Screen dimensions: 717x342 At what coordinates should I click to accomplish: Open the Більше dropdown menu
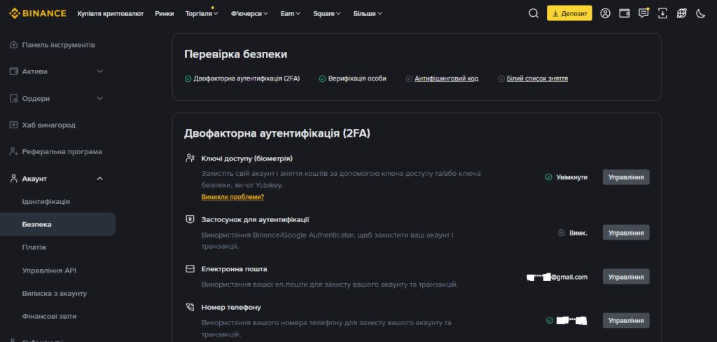[x=368, y=14]
